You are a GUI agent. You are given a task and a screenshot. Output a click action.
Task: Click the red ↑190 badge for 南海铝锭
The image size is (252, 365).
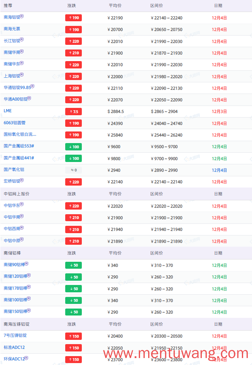coord(74,18)
